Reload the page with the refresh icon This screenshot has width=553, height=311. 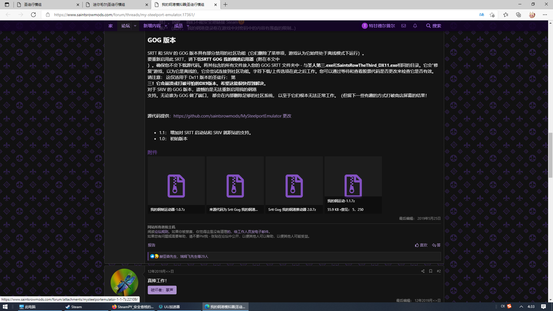tap(33, 15)
